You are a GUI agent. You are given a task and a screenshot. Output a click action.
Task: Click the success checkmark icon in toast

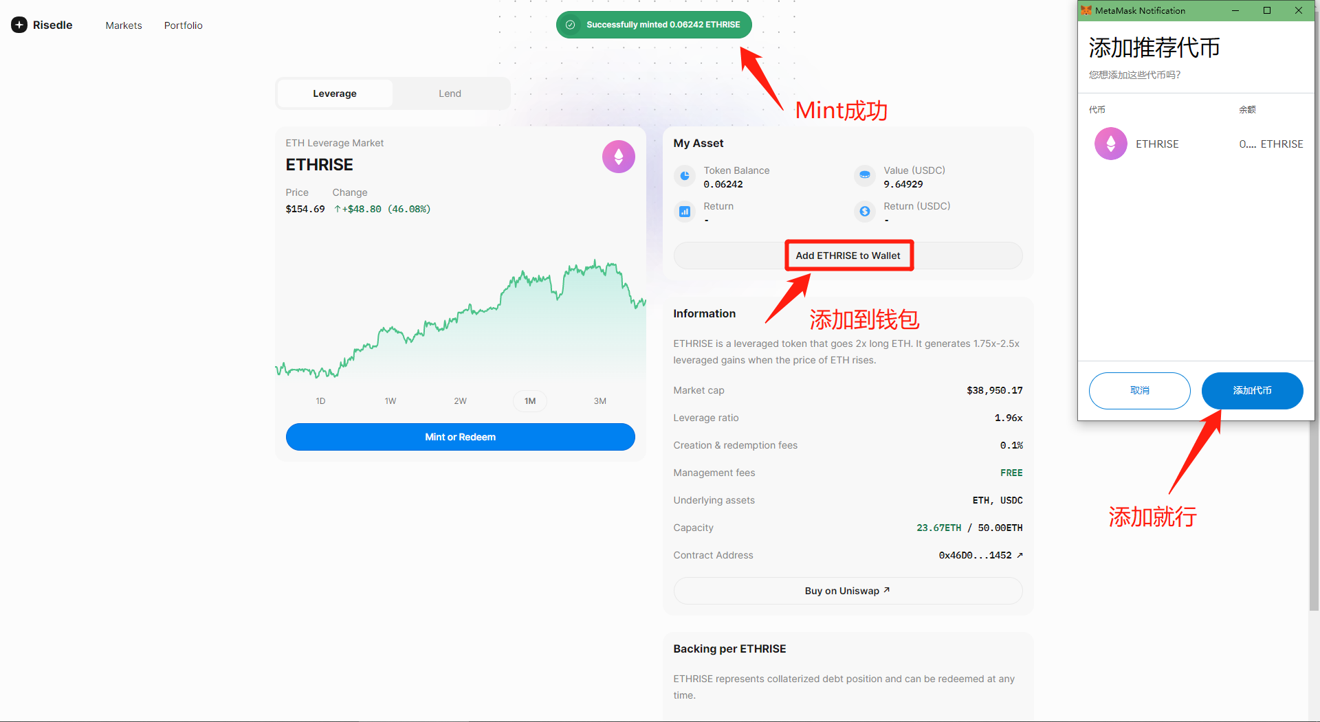pyautogui.click(x=570, y=25)
